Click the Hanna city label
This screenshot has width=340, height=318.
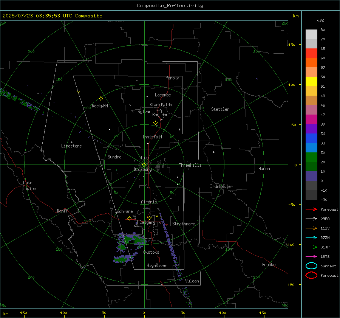(x=264, y=169)
